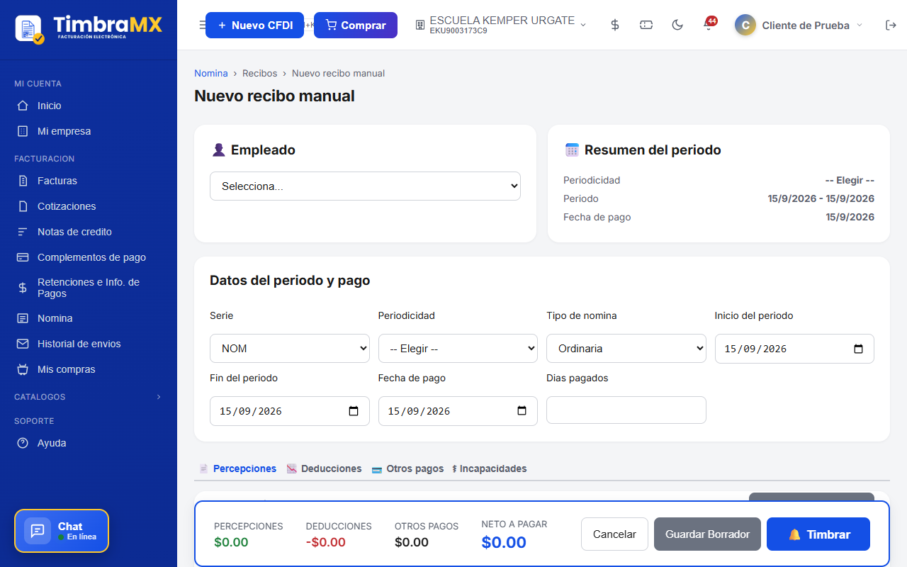Open the Serie dropdown showing NOM

click(290, 349)
